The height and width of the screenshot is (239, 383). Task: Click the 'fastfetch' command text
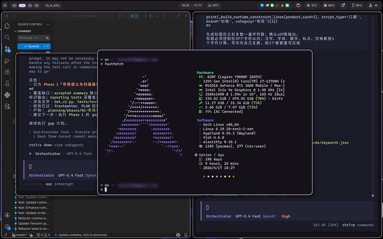[114, 64]
